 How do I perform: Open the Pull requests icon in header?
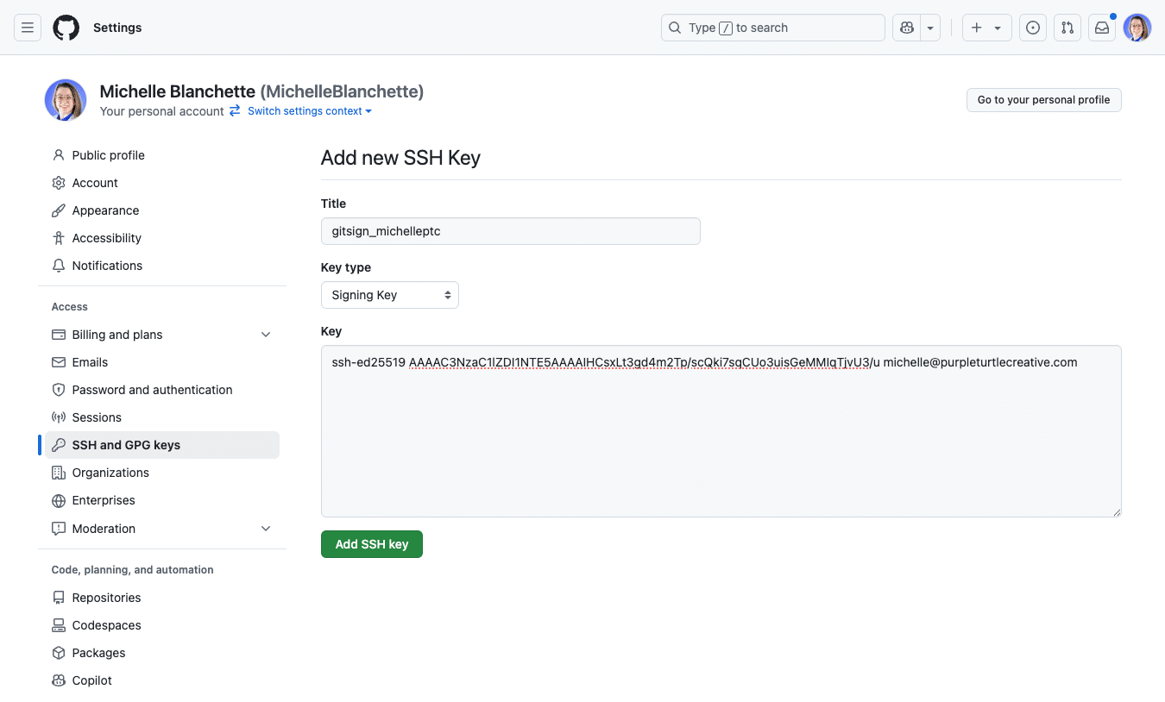click(x=1067, y=28)
